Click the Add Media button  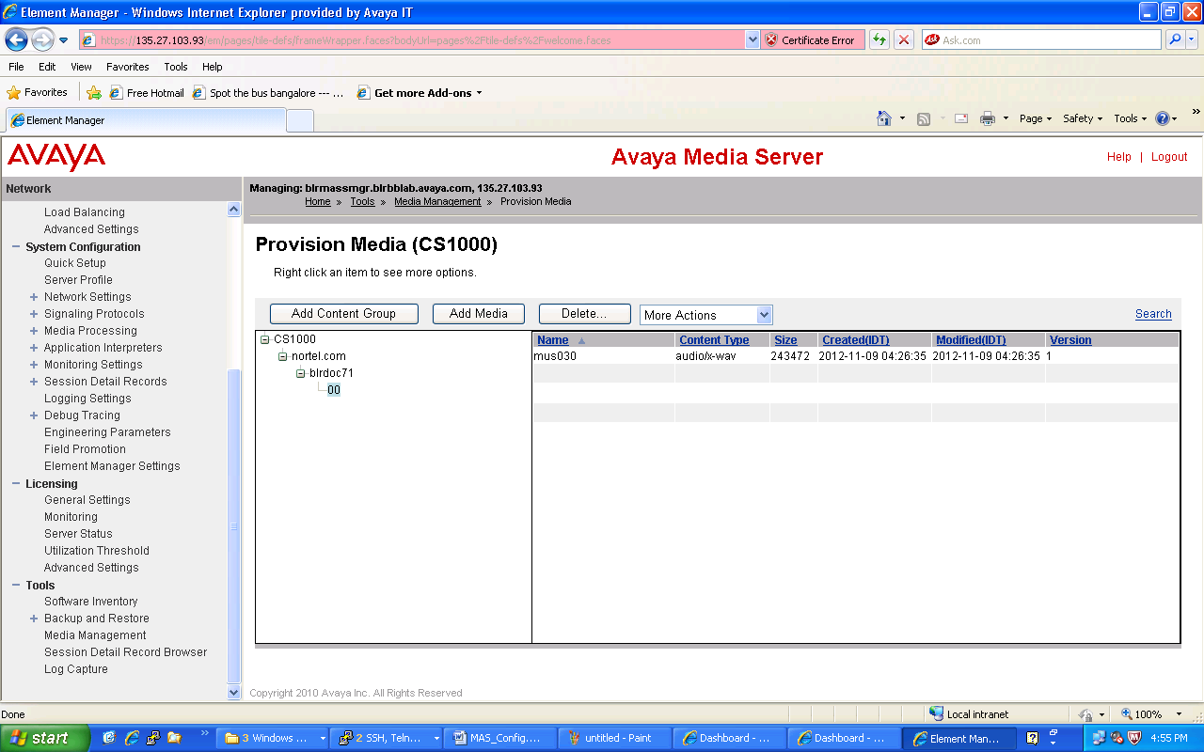point(479,314)
